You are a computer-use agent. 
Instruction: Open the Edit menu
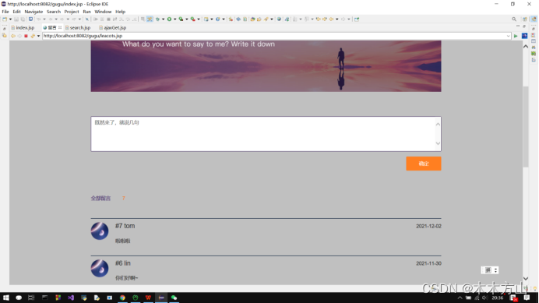click(16, 12)
